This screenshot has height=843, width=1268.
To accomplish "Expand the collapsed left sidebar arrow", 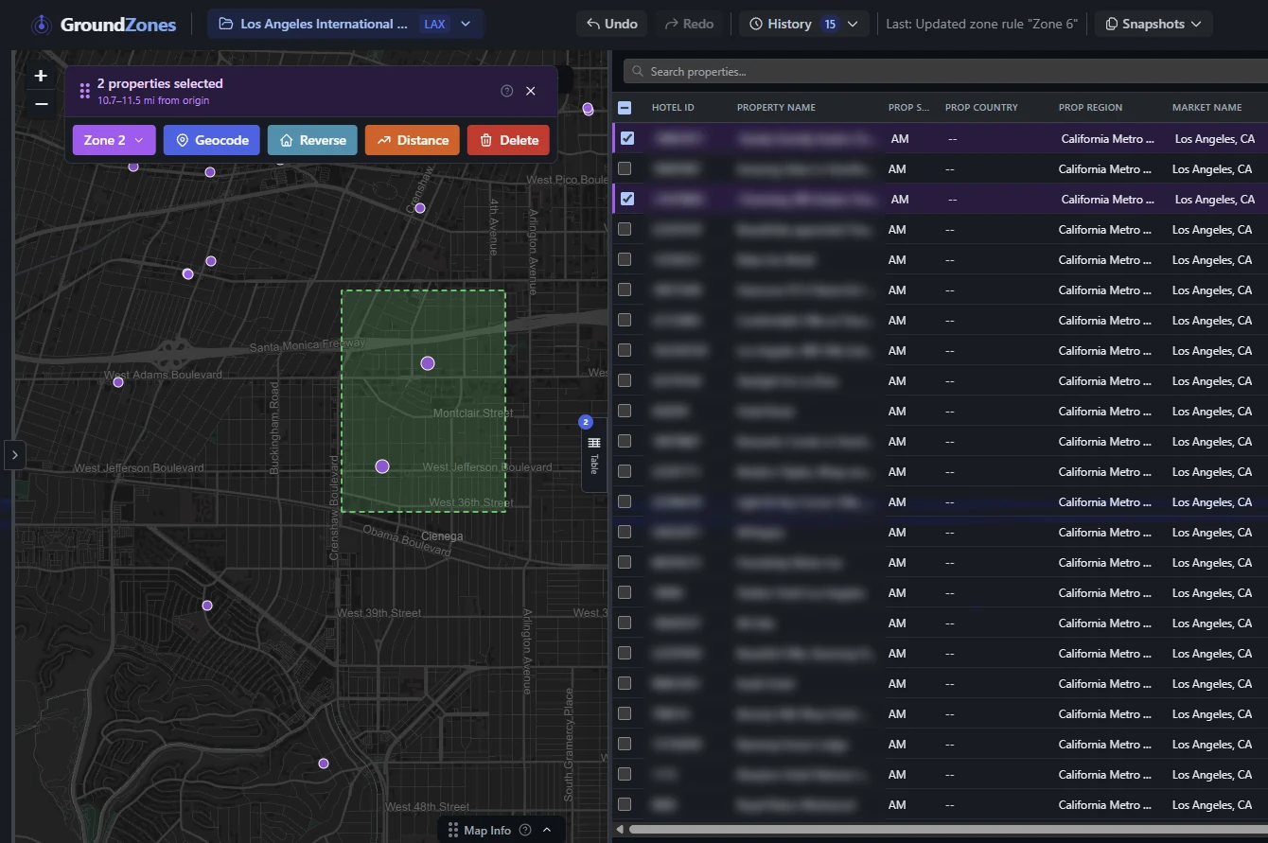I will [15, 454].
